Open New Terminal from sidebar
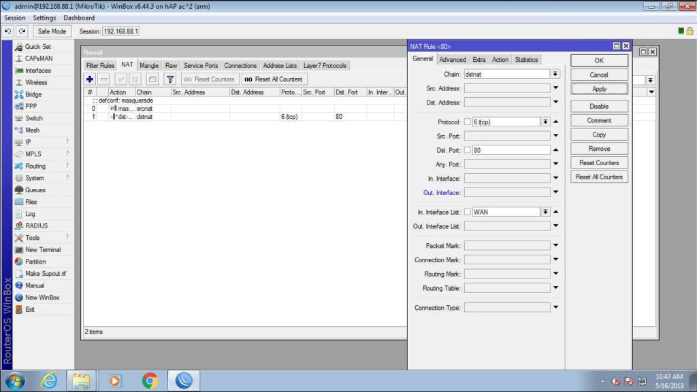This screenshot has height=392, width=697. tap(43, 249)
